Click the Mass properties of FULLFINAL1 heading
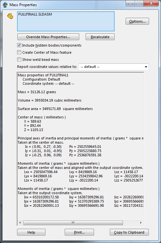Image resolution: width=161 pixels, height=243 pixels. click(43, 75)
